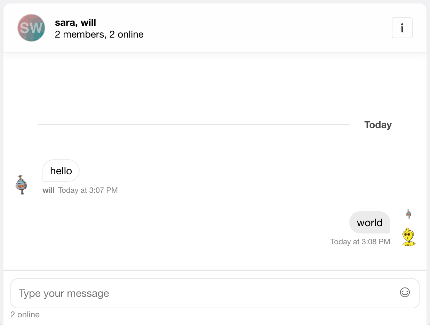Click timestamp 'Today at 3:08 PM'
Viewport: 430px width, 325px height.
[360, 242]
